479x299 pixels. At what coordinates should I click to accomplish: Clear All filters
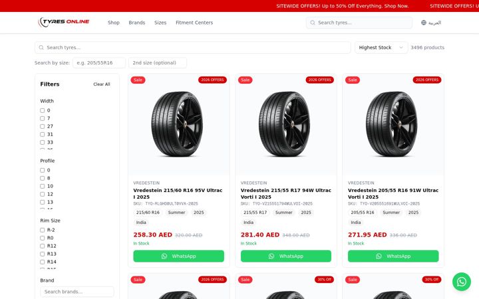[x=102, y=84]
